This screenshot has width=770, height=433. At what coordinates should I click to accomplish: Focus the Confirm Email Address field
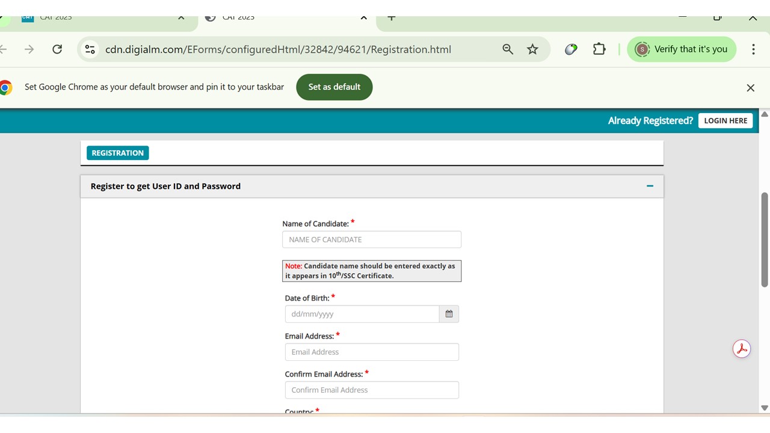click(371, 390)
